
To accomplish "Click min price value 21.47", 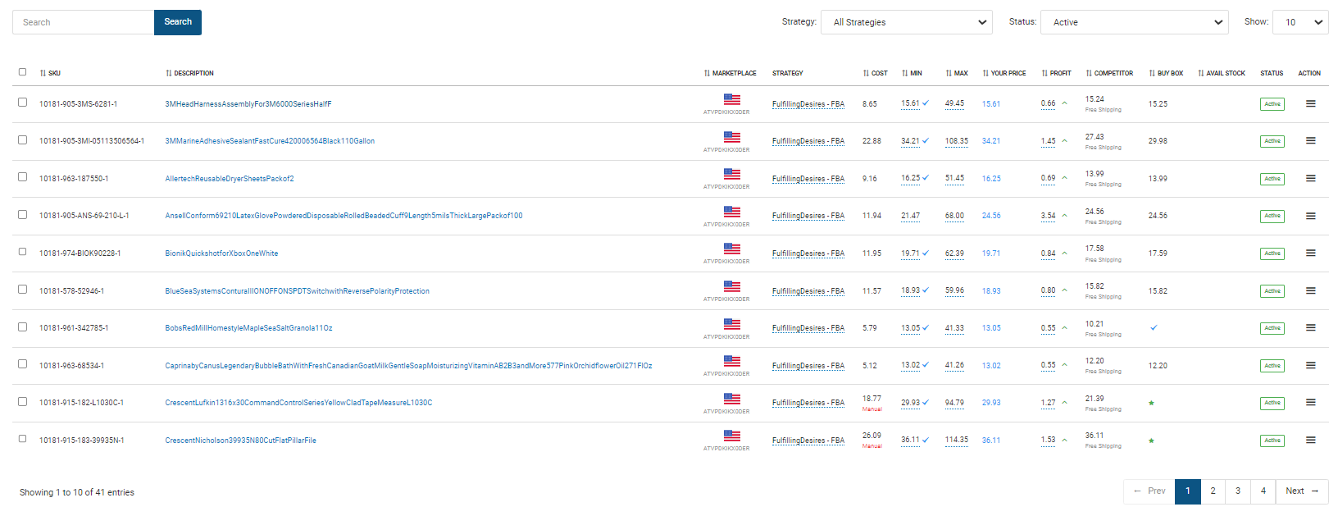I will point(910,216).
